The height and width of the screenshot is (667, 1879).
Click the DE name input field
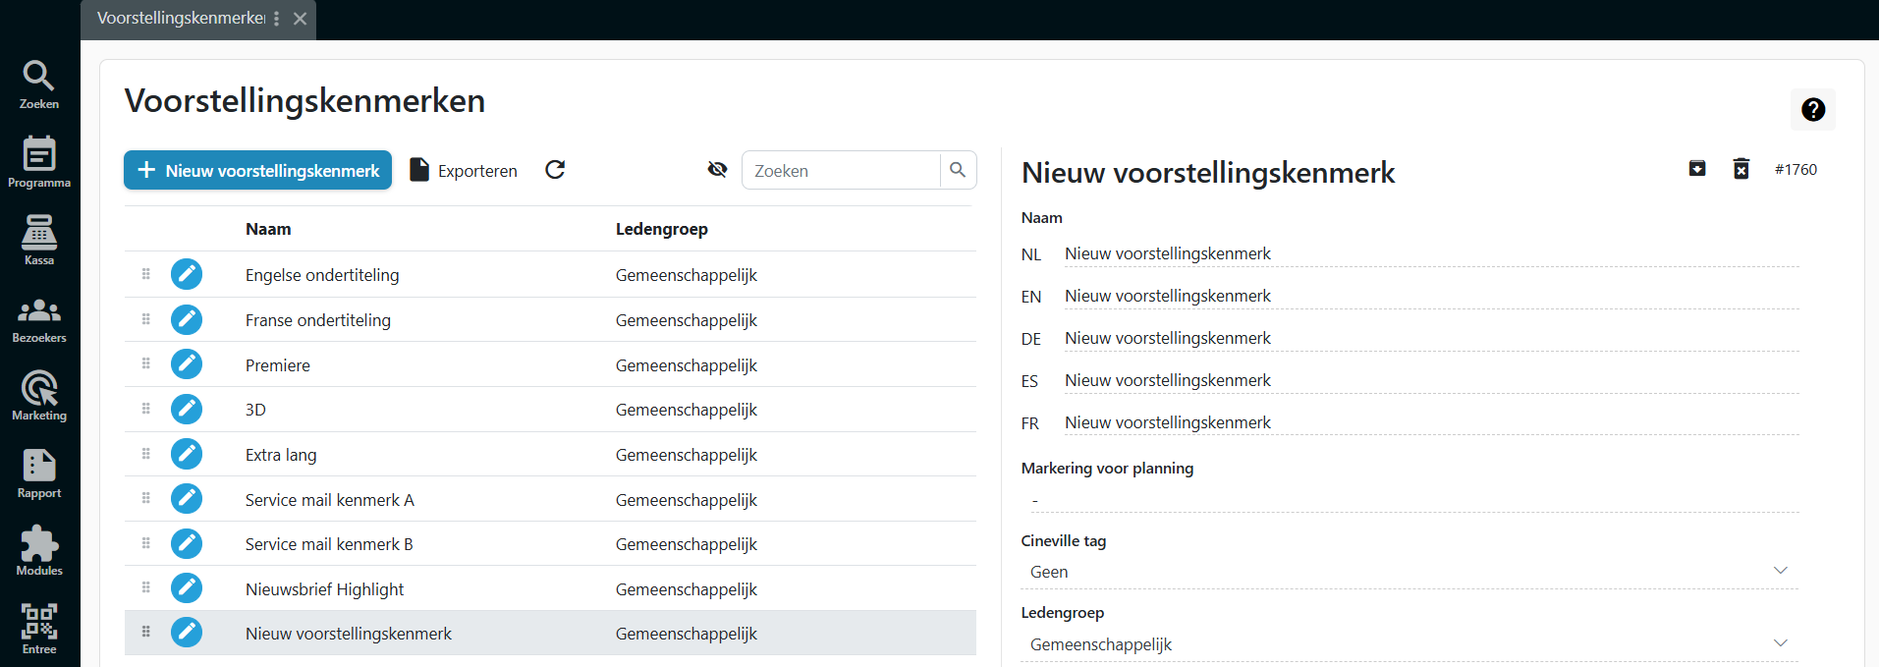[x=1431, y=338]
